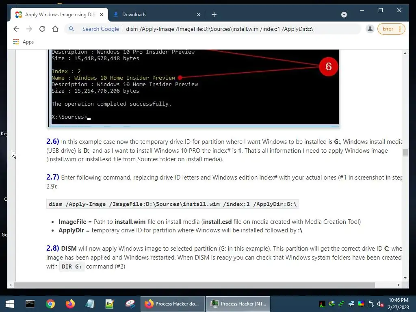416x312 pixels.
Task: Click the network tray icon
Action: coord(351,304)
